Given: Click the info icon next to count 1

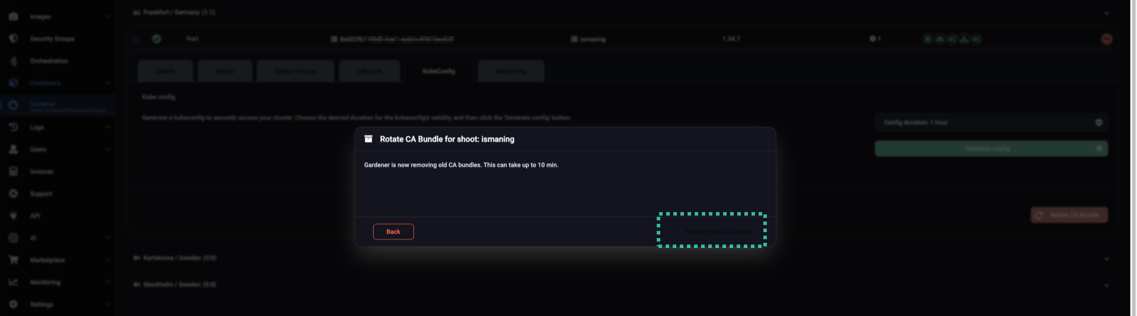Looking at the screenshot, I should coord(872,39).
